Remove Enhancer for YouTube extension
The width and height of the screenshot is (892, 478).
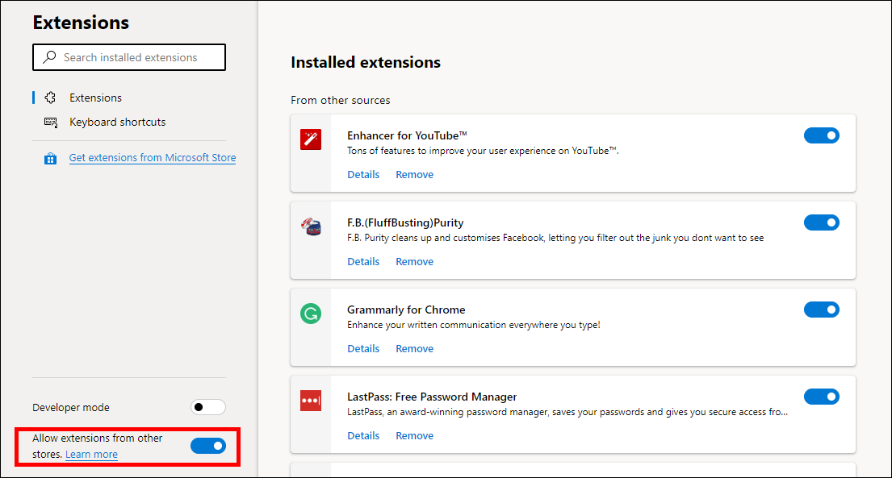415,174
